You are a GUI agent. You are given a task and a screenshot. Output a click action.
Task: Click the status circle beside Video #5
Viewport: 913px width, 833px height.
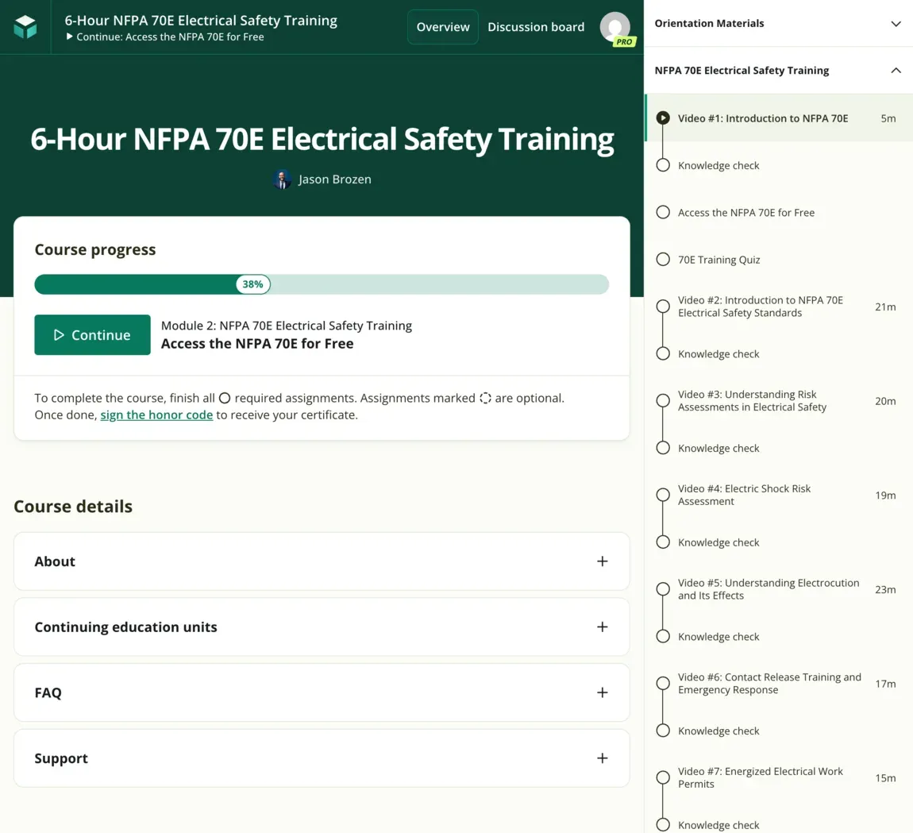[663, 589]
